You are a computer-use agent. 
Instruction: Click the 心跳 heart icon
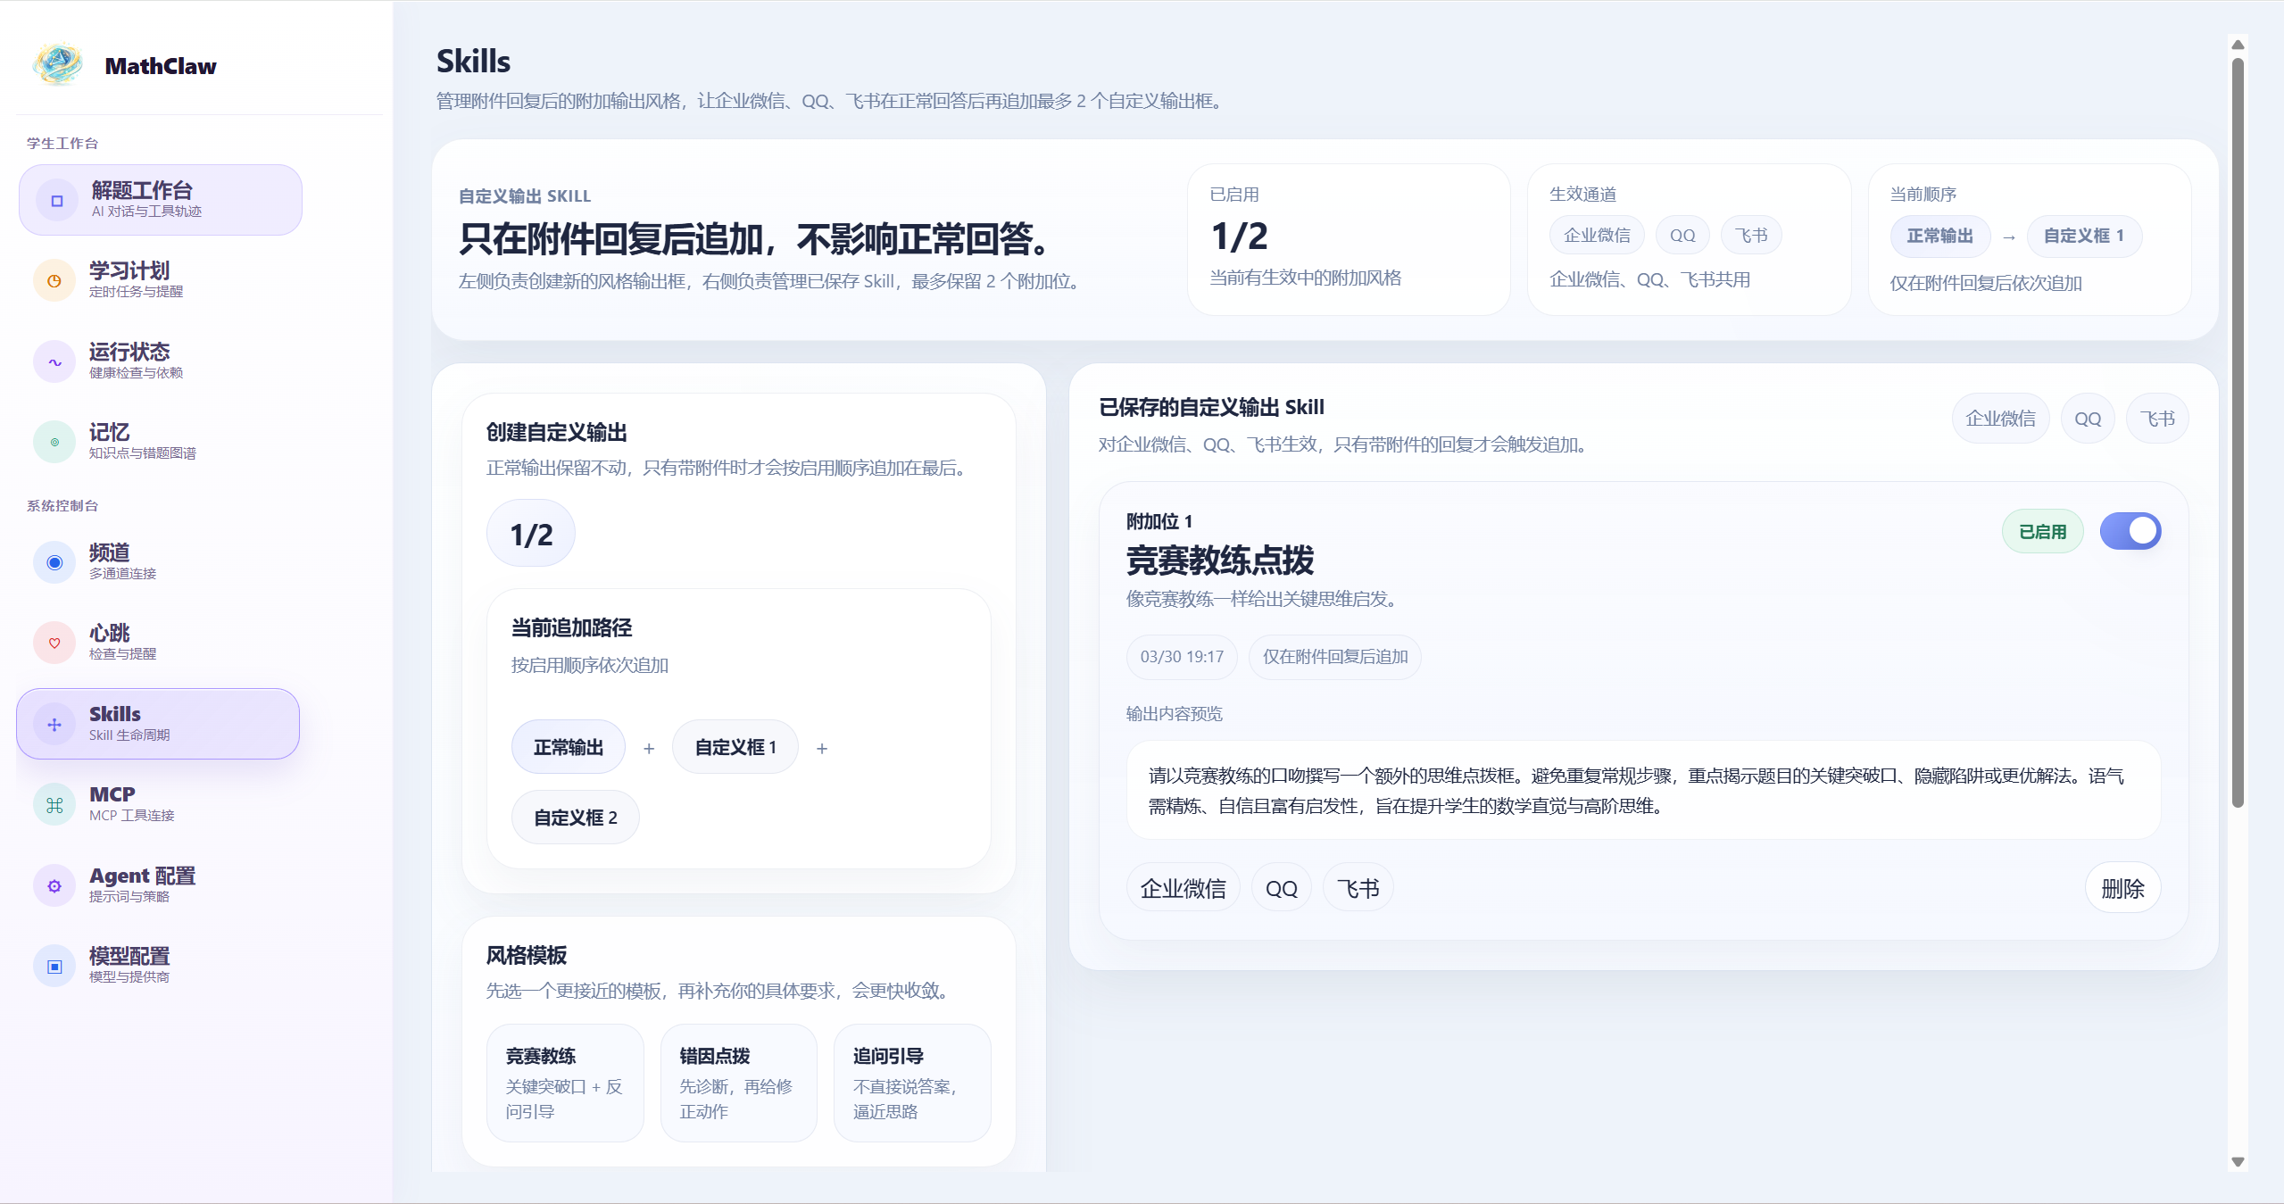[54, 643]
